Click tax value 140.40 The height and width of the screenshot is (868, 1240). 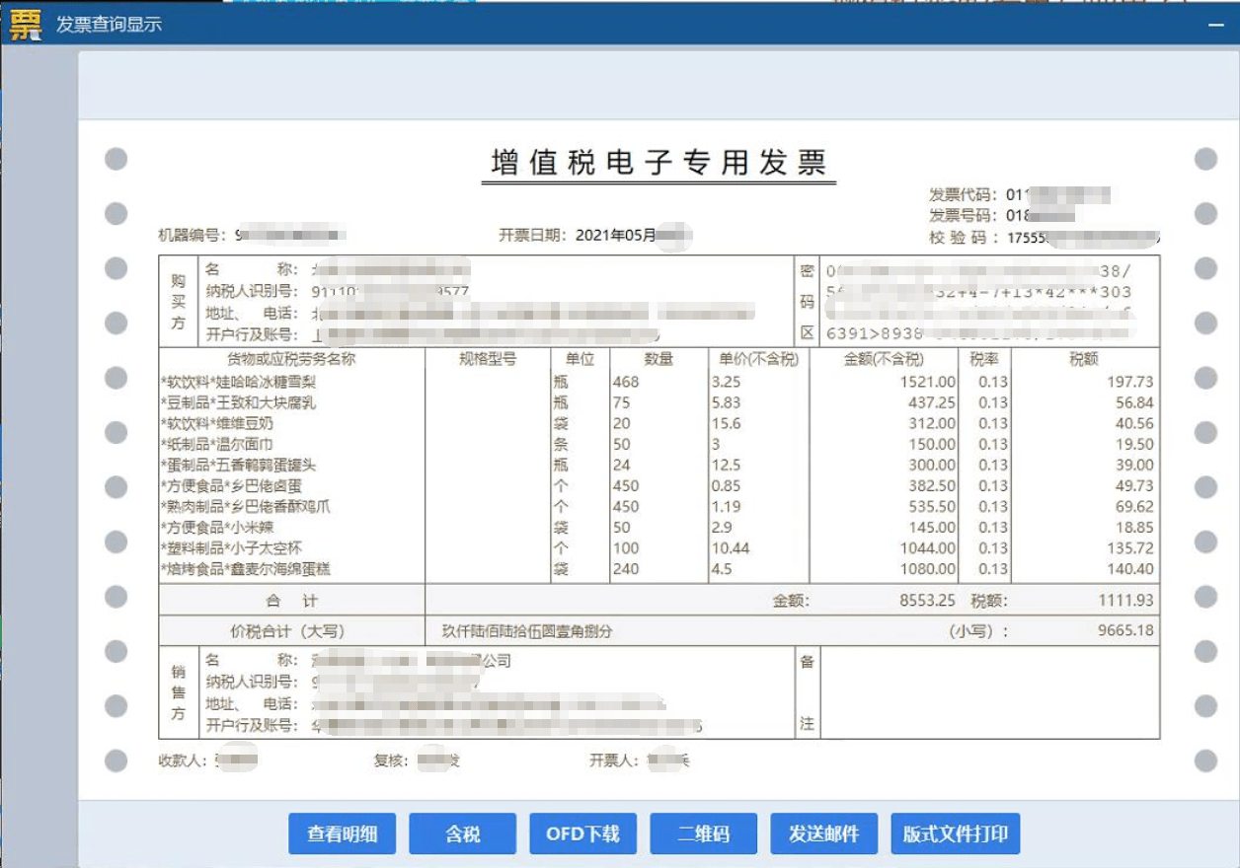[x=1130, y=568]
